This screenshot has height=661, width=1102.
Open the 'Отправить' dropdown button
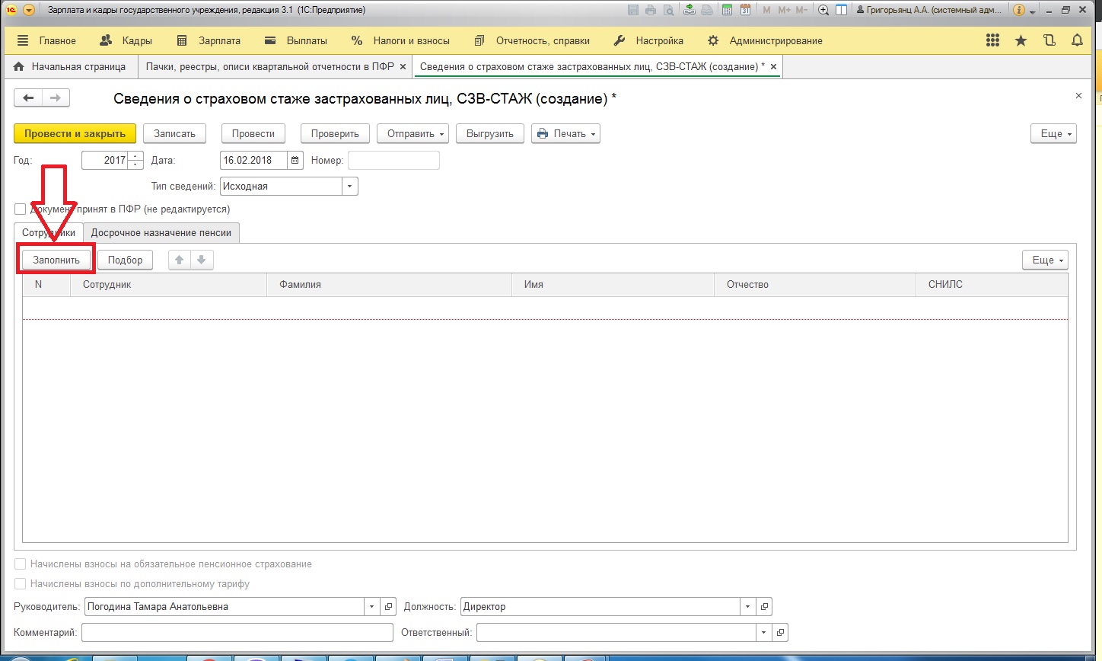tap(412, 133)
